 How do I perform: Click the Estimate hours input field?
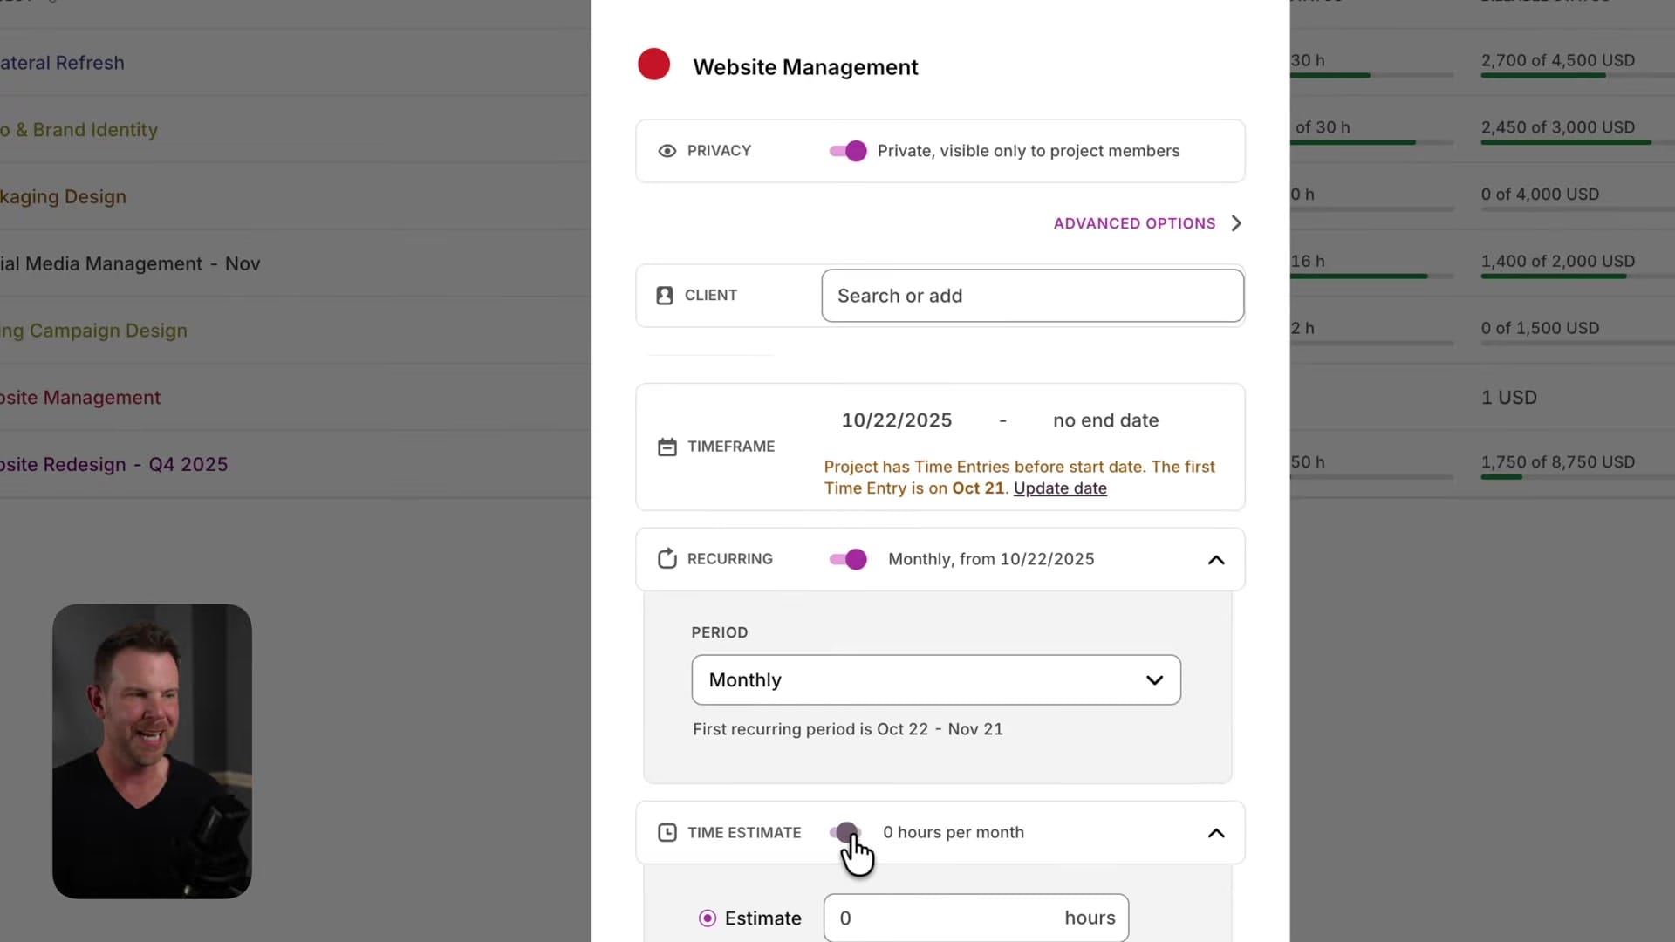point(976,918)
